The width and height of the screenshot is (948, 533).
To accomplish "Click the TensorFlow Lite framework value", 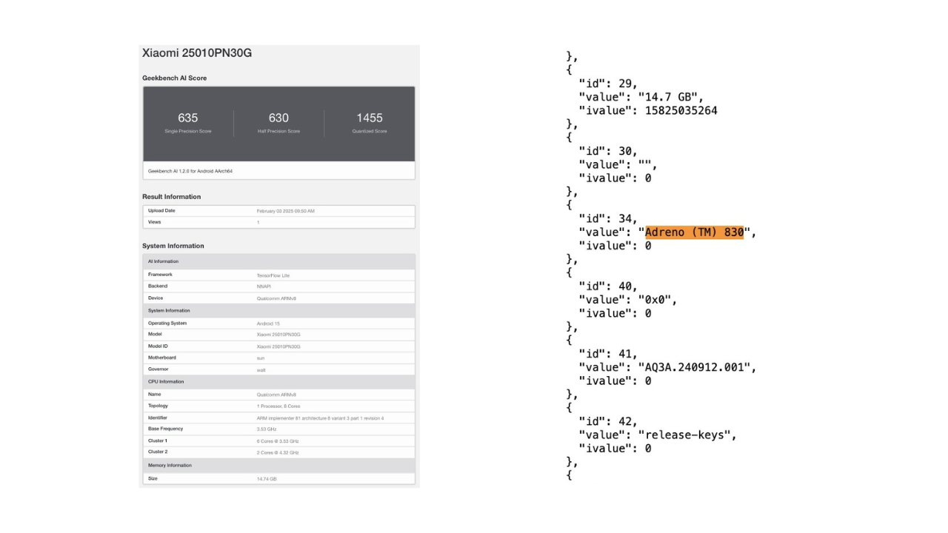I will 273,275.
